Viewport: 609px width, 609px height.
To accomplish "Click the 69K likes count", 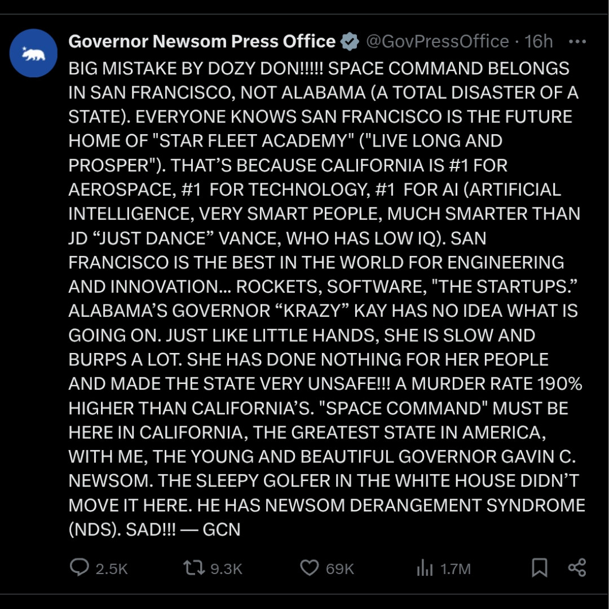I will (340, 569).
